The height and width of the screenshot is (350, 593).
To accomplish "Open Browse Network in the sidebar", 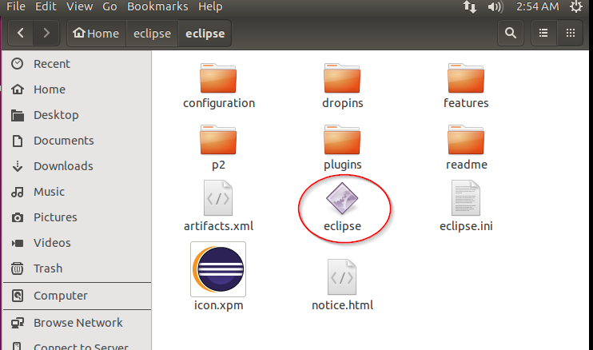I will (x=78, y=323).
